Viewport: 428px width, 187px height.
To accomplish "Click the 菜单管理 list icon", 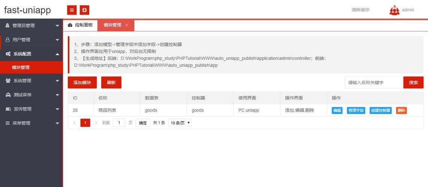I will pyautogui.click(x=7, y=123).
